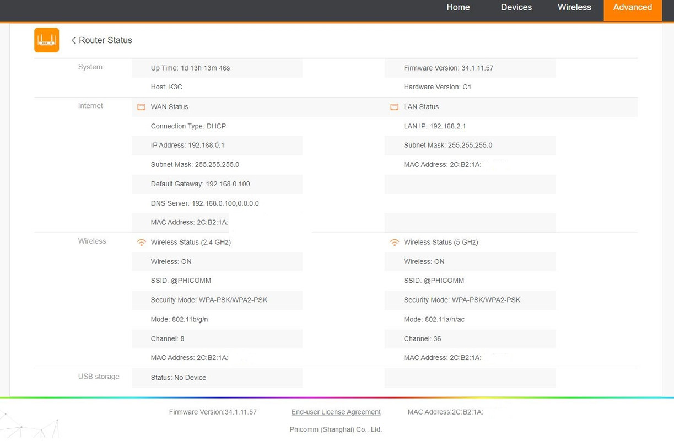Click 5 GHz Security Mode row
Viewport: 674px width, 441px height.
tap(470, 300)
